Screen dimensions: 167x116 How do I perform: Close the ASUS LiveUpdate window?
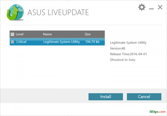160,7
